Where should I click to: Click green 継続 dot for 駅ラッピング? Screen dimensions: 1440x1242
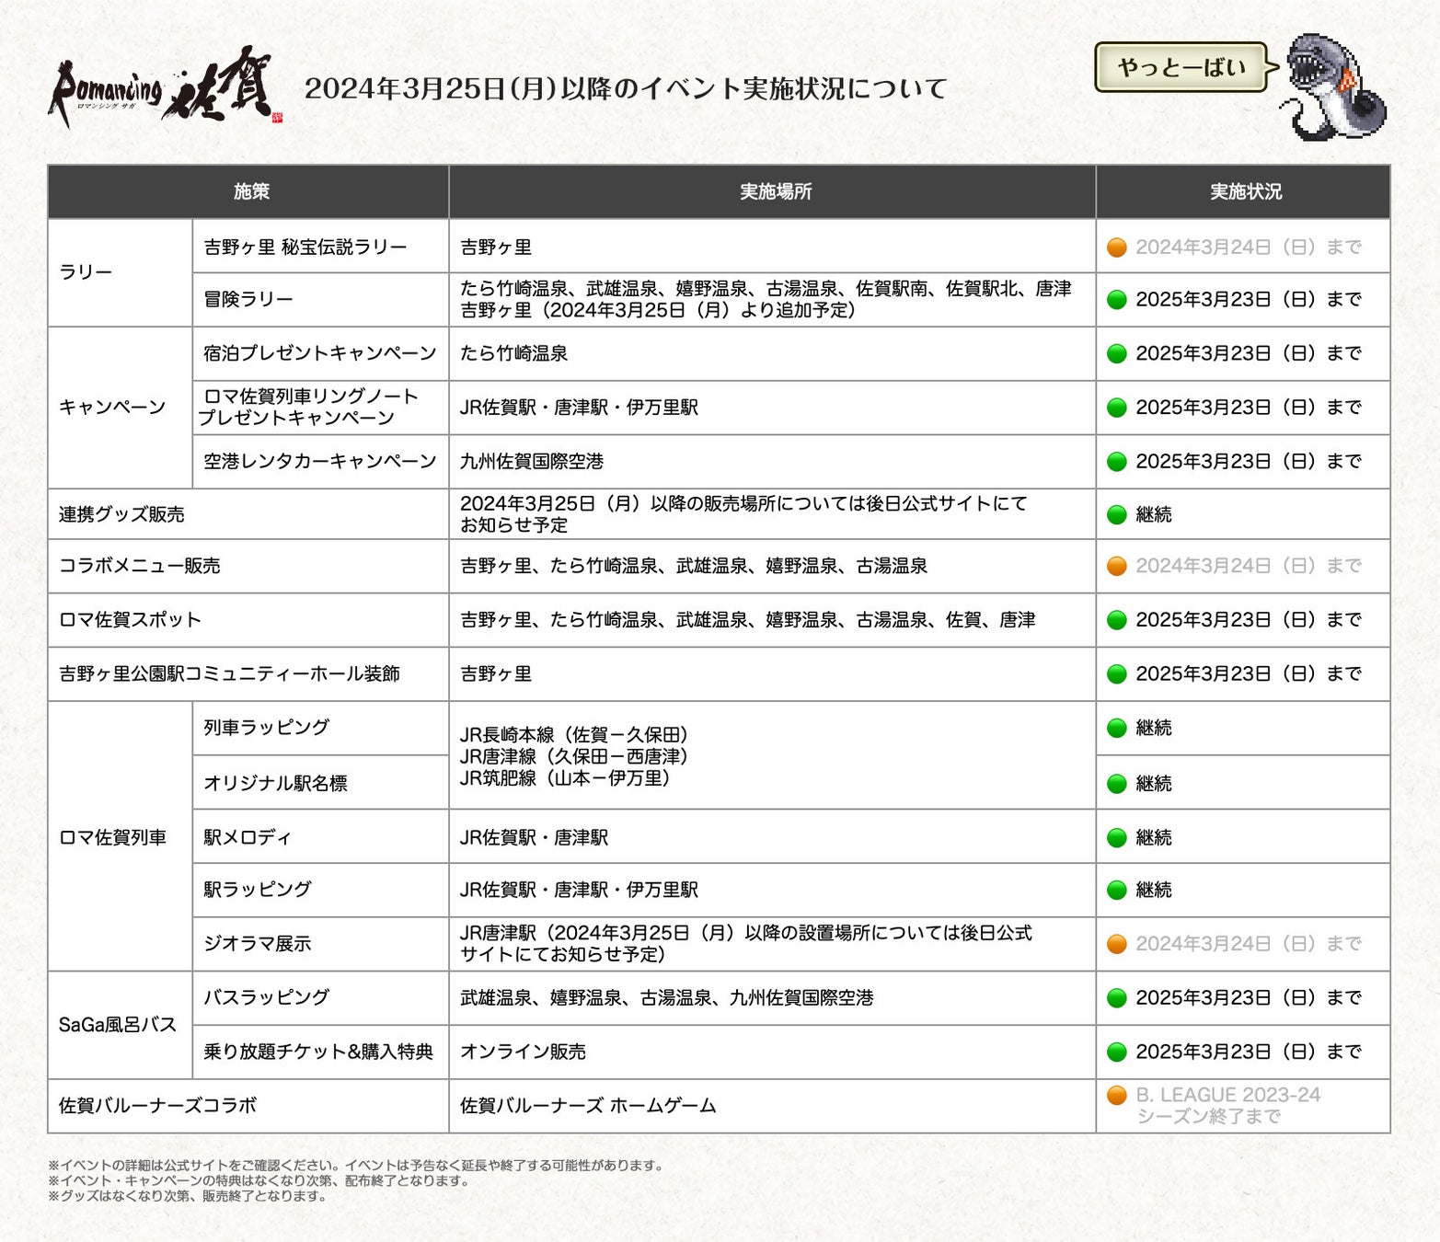[x=1117, y=891]
